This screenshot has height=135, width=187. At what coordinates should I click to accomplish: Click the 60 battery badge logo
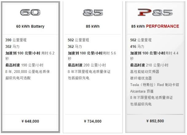[x=30, y=13]
